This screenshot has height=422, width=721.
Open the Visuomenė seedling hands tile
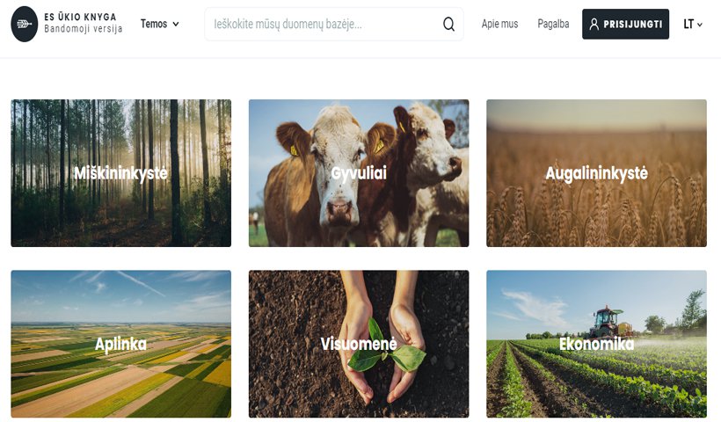(359, 344)
